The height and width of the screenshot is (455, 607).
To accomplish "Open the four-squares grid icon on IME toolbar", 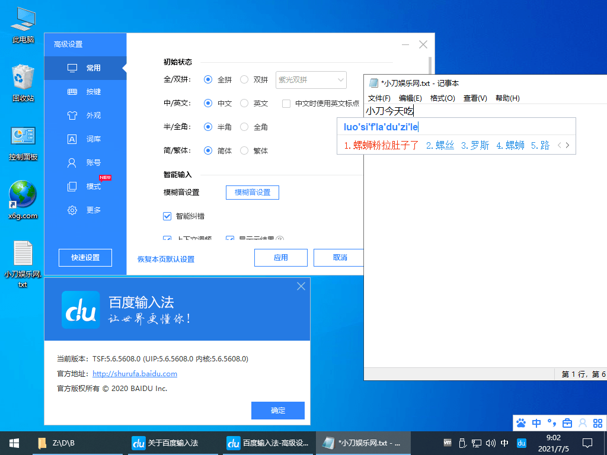I will coord(596,423).
